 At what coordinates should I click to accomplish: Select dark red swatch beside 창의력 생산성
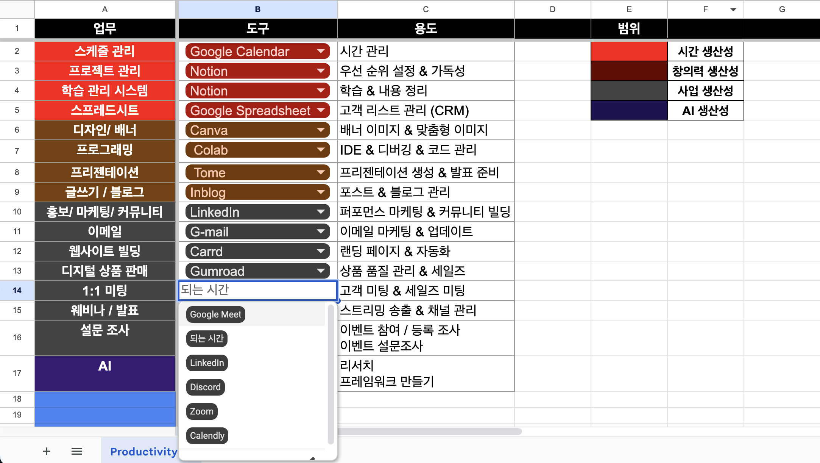629,71
